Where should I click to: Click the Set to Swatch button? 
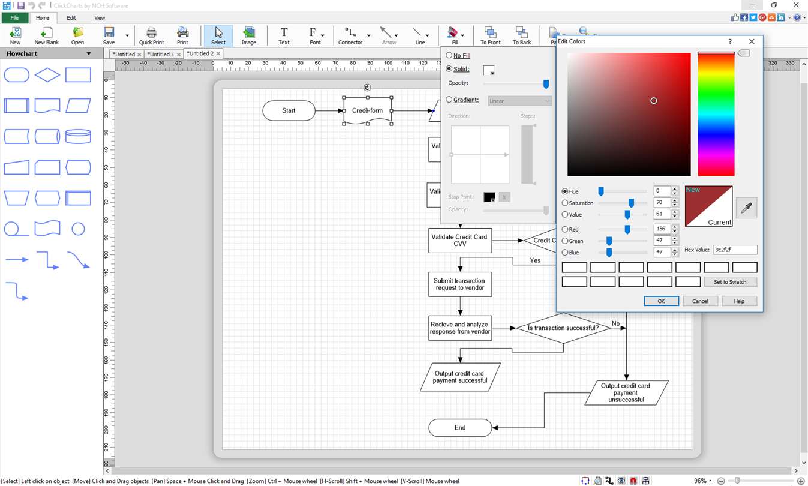click(729, 282)
